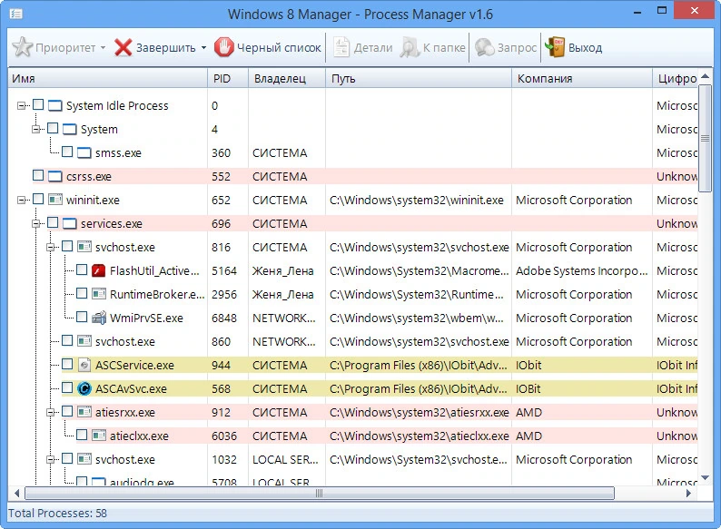Image resolution: width=721 pixels, height=529 pixels.
Task: Sort by the PID column header
Action: coord(228,79)
